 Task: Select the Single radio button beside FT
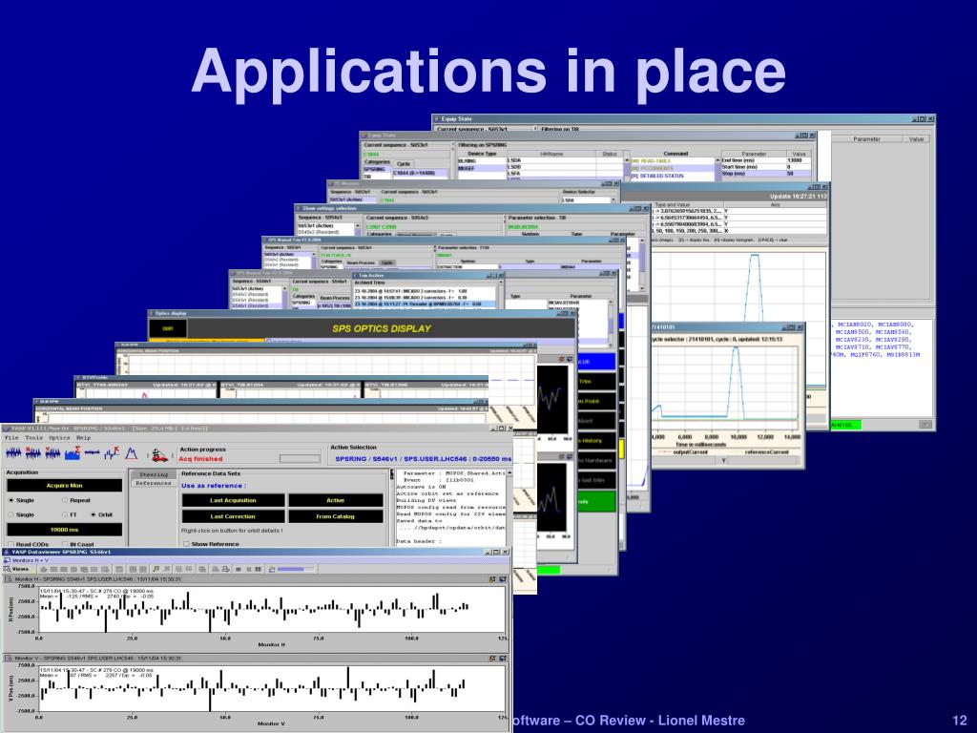click(11, 514)
